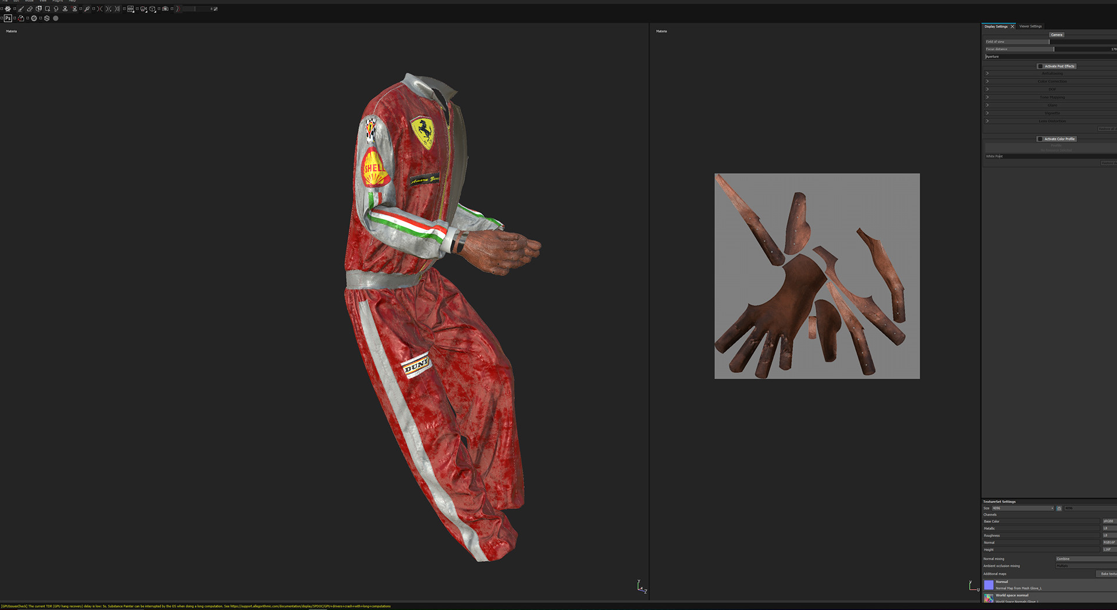Image resolution: width=1117 pixels, height=610 pixels.
Task: Select the Clone stamp tool
Action: tap(65, 9)
